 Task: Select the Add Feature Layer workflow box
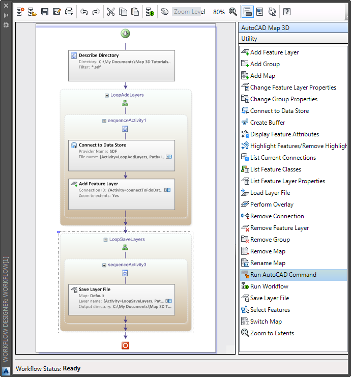tap(122, 194)
